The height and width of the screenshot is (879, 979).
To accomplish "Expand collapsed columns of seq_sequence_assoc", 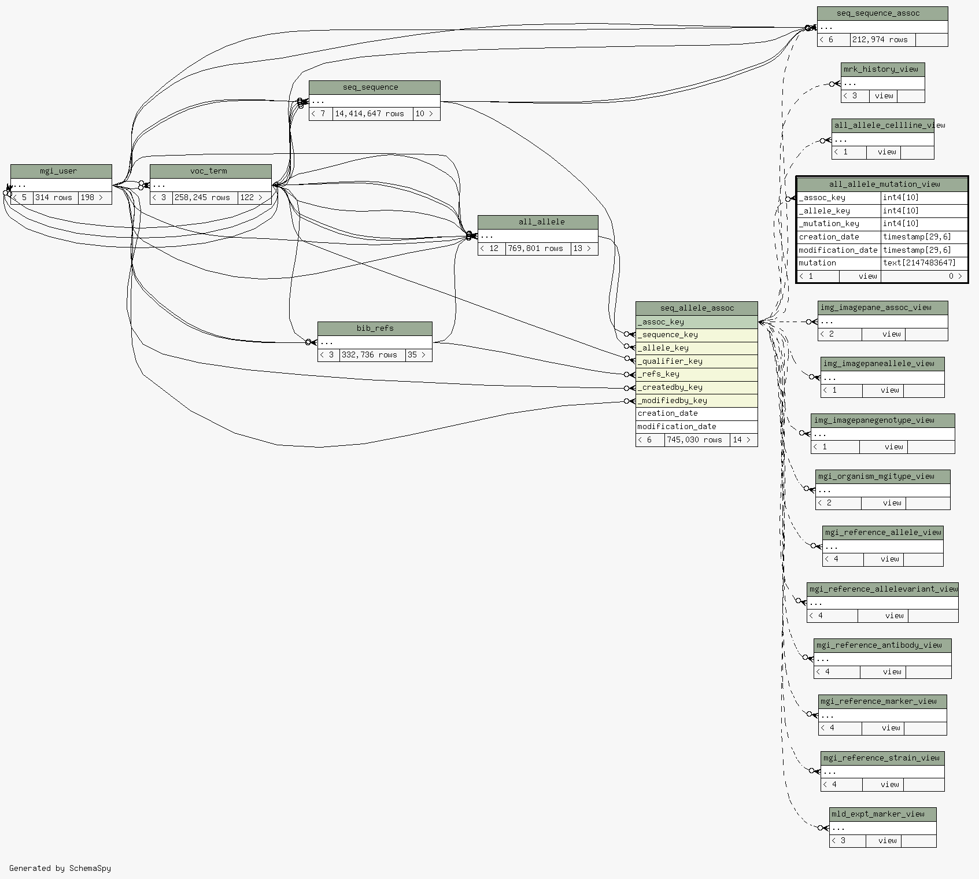I will (882, 27).
